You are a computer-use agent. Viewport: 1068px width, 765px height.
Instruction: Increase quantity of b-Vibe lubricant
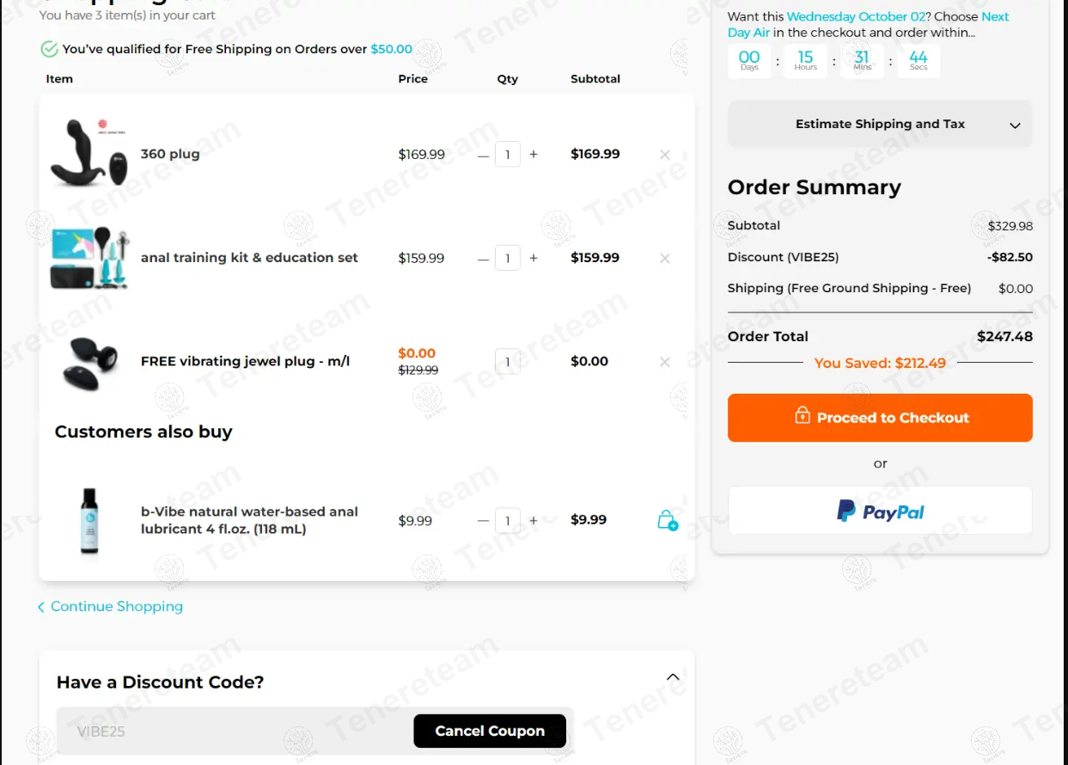[x=534, y=521]
